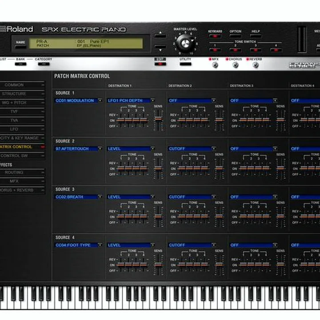Toggle the Reverb red indicator switch
320x320 pixels.
248,59
